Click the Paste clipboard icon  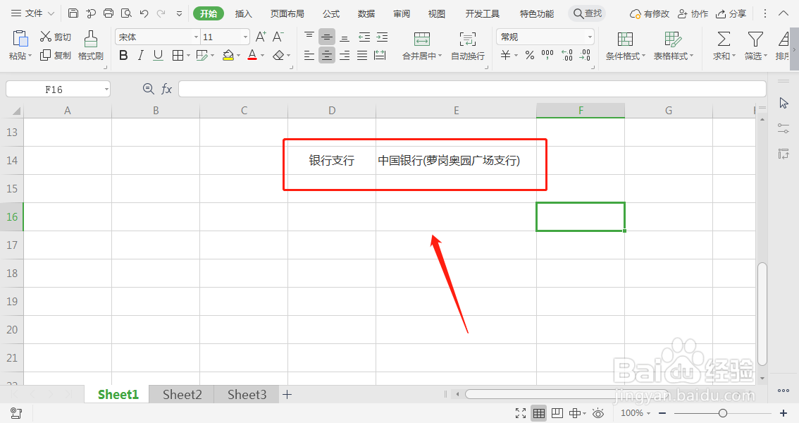tap(20, 39)
